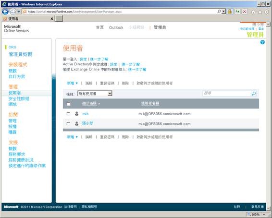Click 重設密碼 in the top toolbar

tap(107, 83)
